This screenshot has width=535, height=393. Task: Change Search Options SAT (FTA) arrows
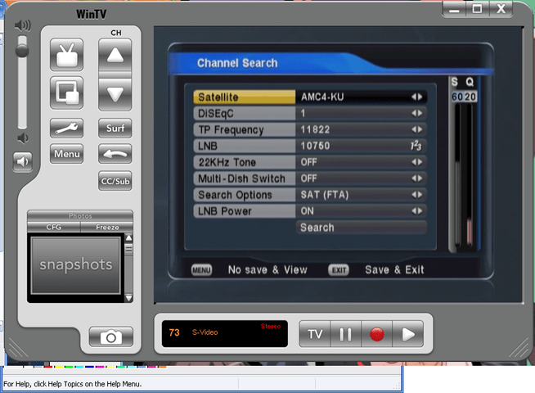coord(416,195)
